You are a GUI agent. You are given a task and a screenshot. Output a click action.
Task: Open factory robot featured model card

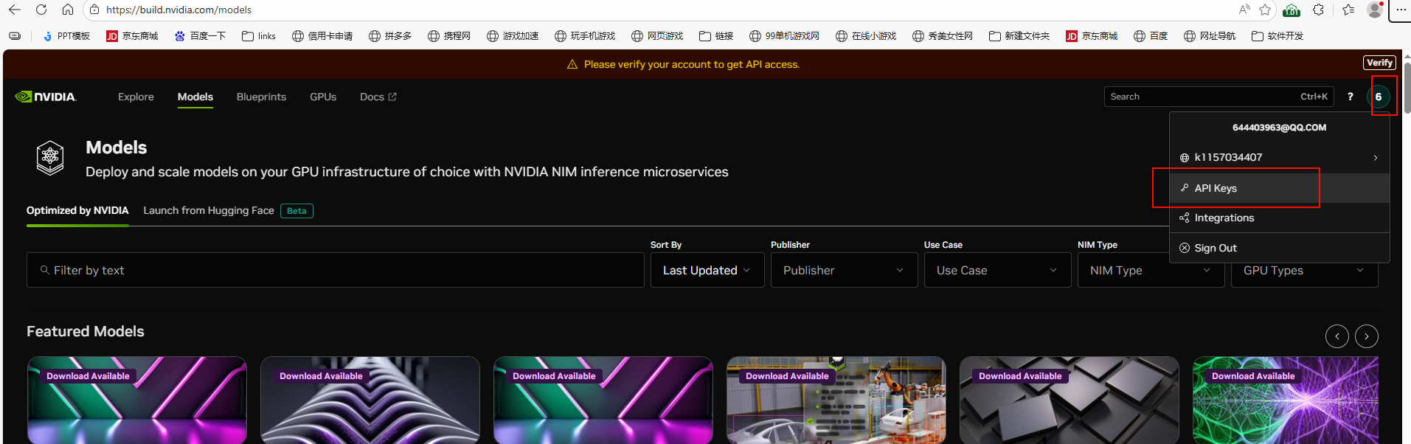(x=836, y=400)
